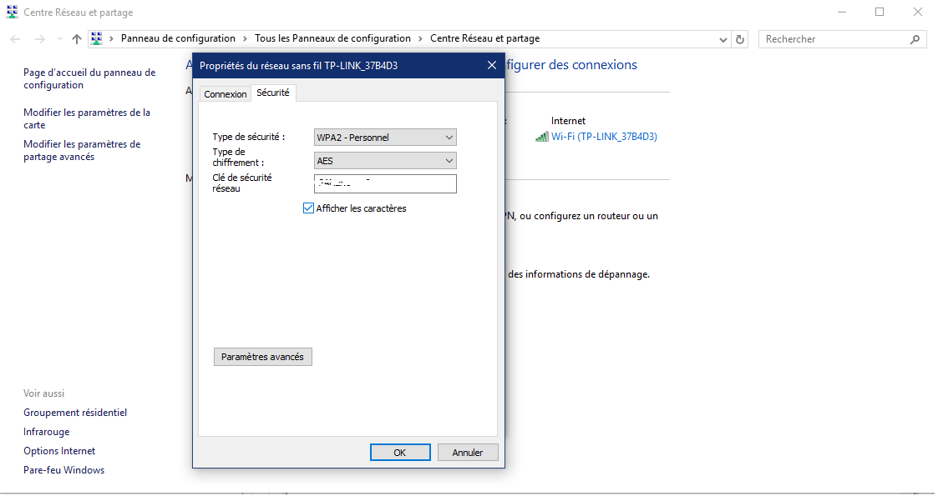Open Modifier les paramètres de la carte
Viewport: 938px width, 496px height.
point(87,118)
